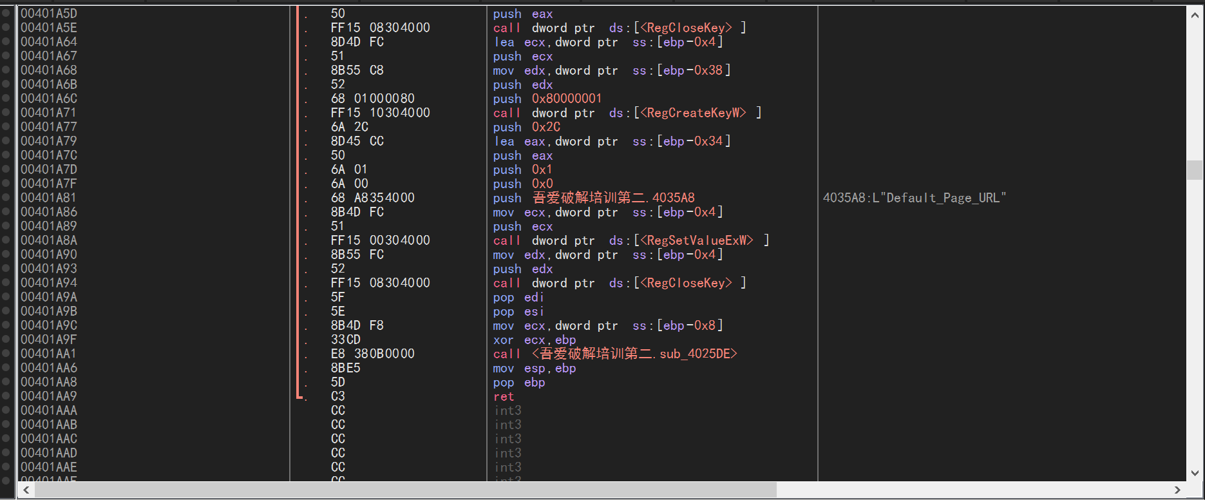This screenshot has width=1205, height=500.
Task: Select the push 0x80000001 instruction
Action: click(547, 99)
